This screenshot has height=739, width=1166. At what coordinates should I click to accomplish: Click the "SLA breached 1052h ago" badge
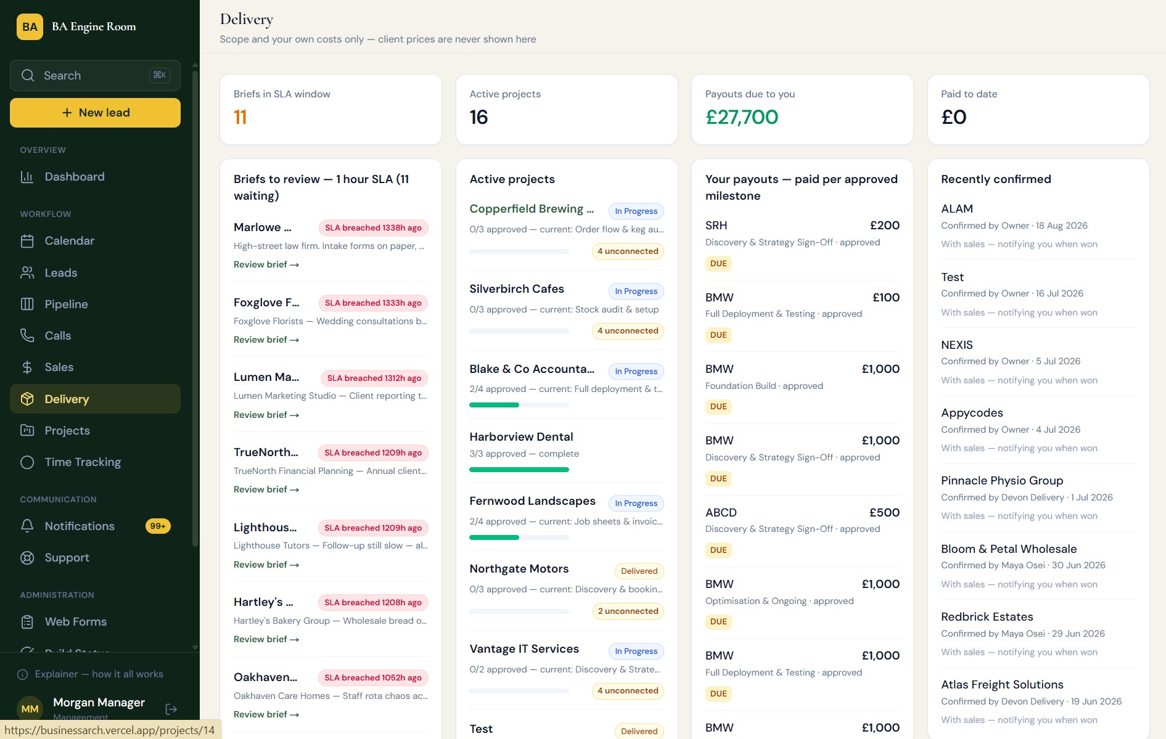click(373, 678)
